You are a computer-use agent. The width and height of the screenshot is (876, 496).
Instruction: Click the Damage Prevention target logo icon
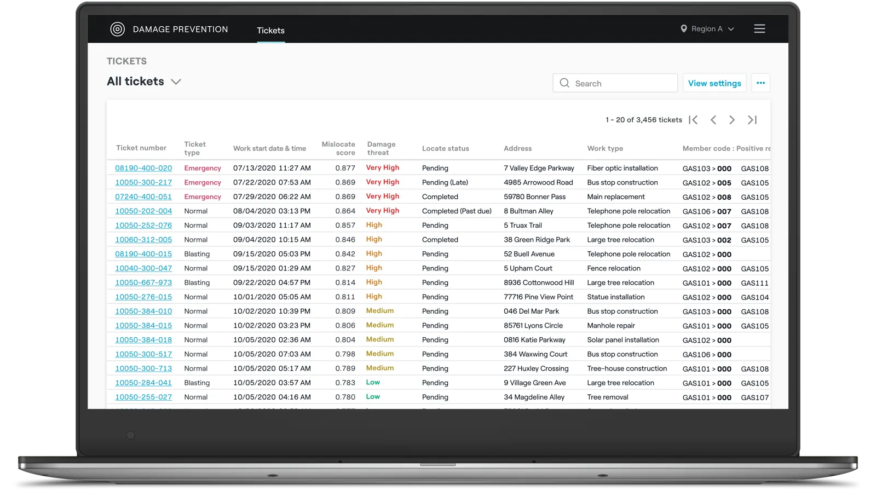pyautogui.click(x=117, y=30)
